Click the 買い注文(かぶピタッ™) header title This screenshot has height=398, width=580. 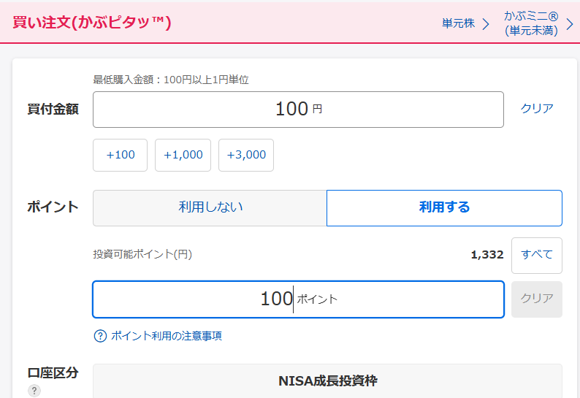click(x=92, y=23)
